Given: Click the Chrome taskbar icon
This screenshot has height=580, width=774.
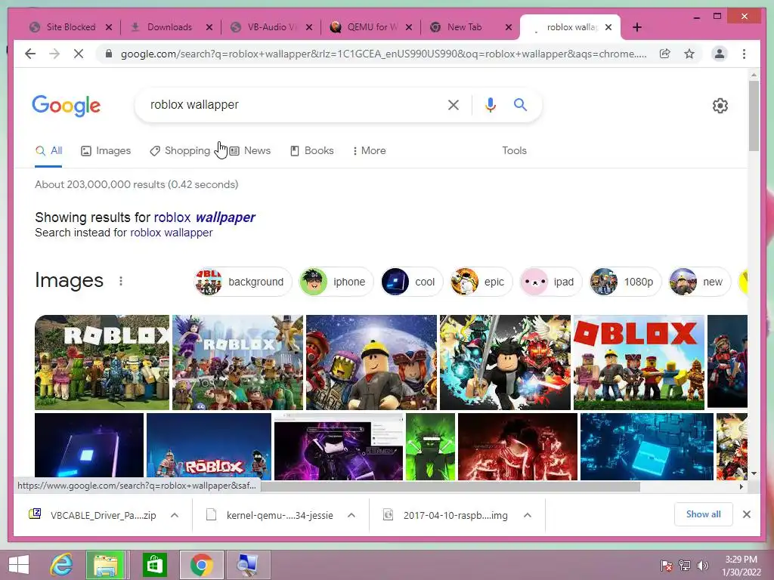Looking at the screenshot, I should click(201, 565).
